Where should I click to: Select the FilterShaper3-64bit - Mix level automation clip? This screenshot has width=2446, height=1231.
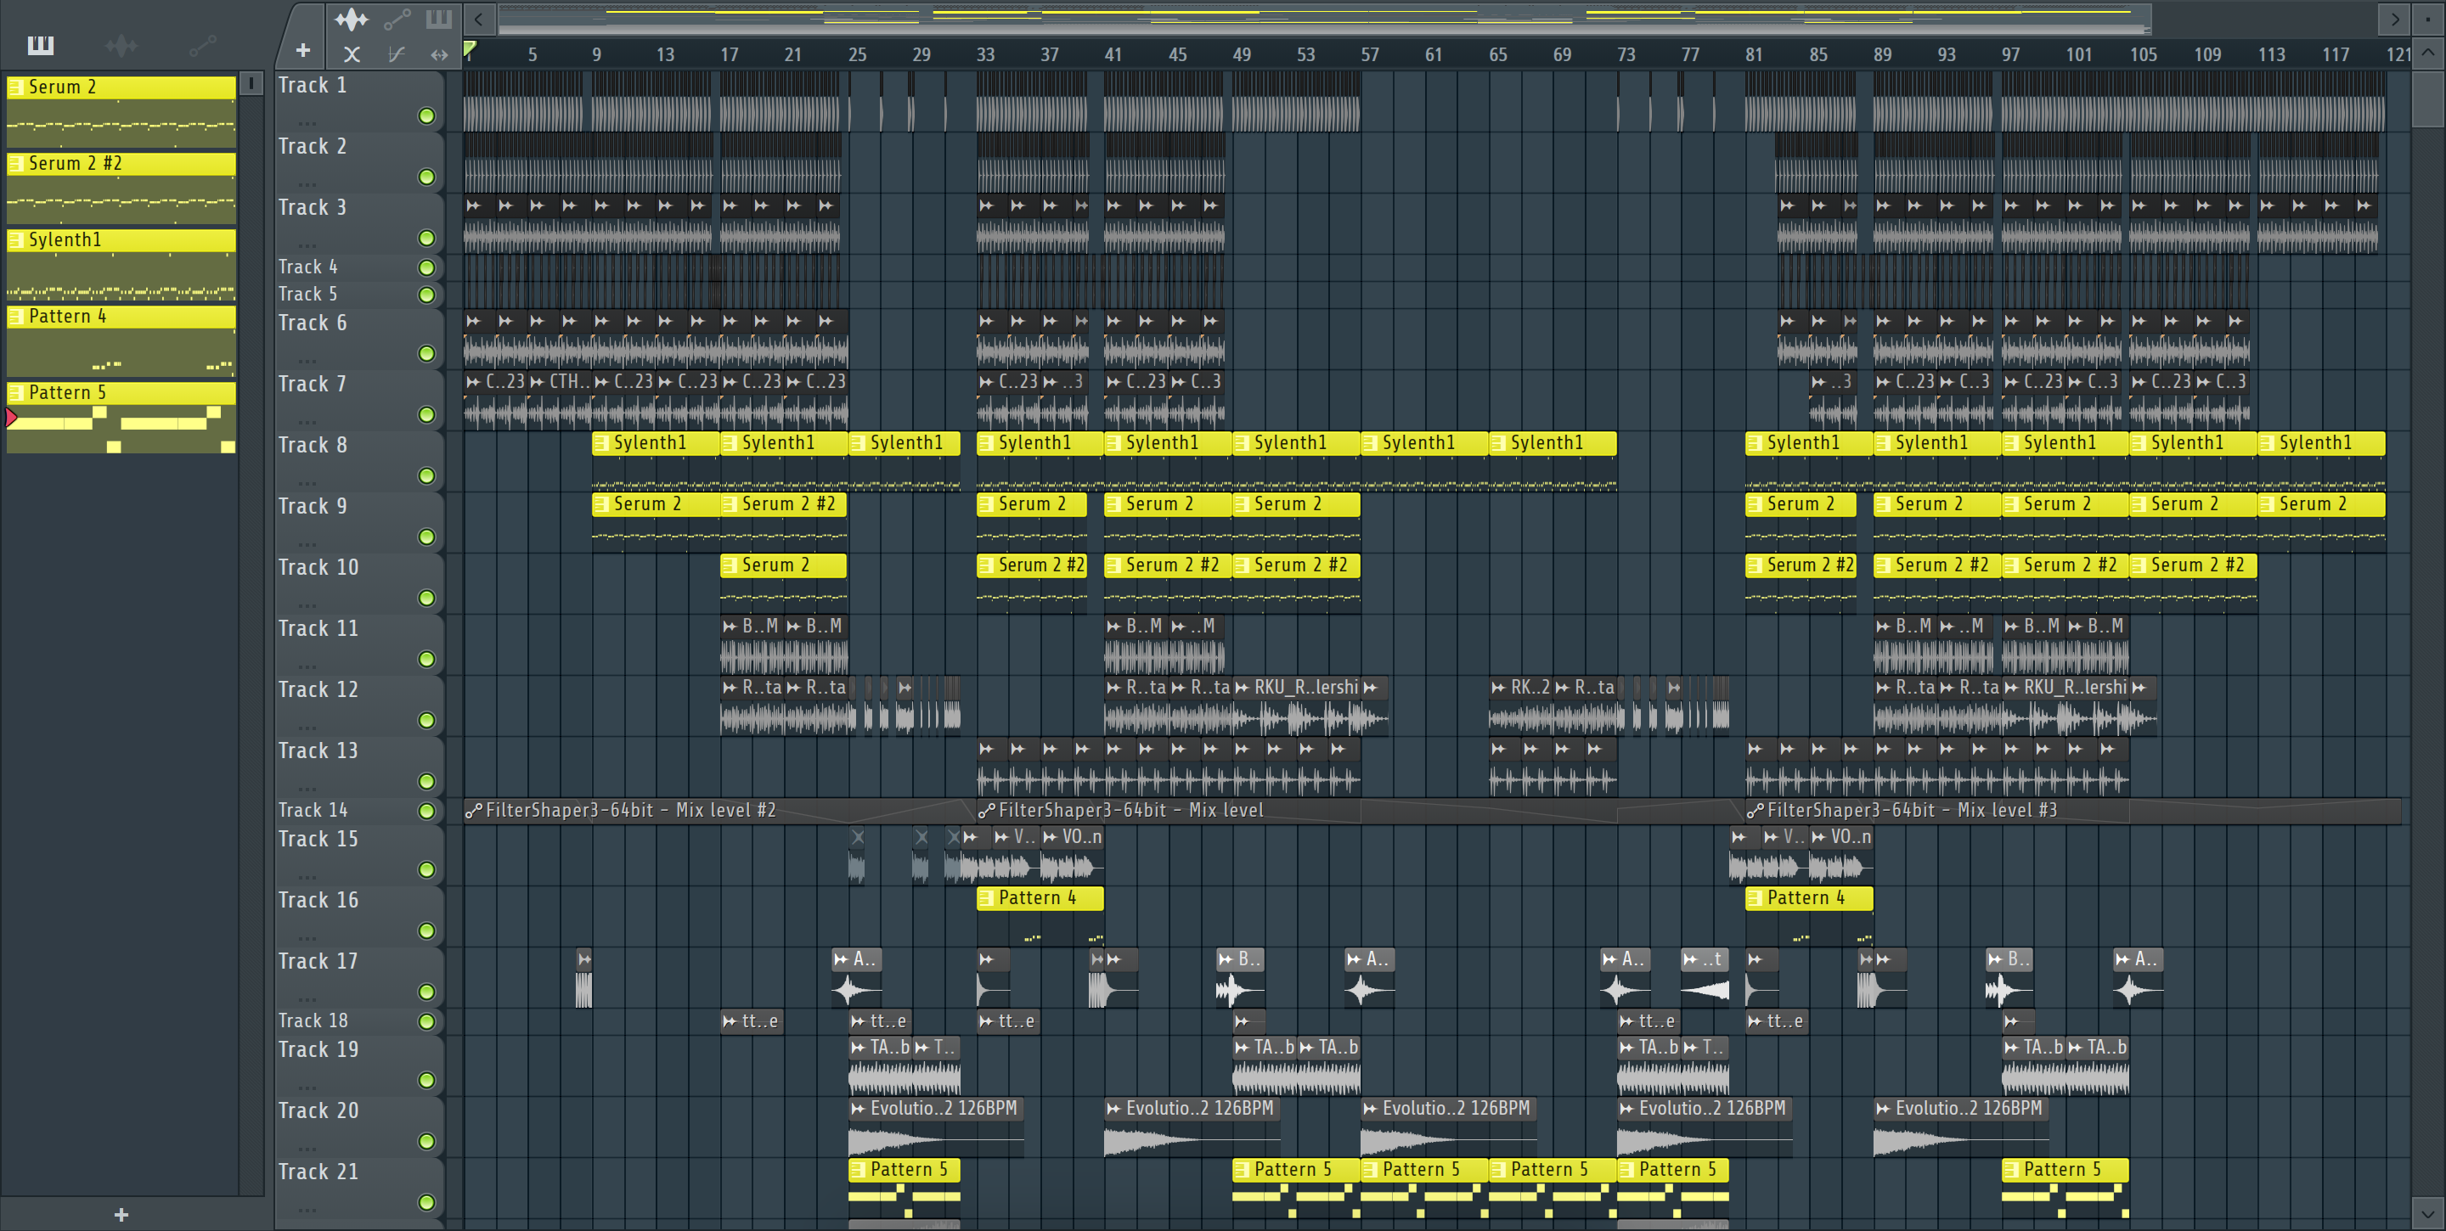tap(1361, 811)
